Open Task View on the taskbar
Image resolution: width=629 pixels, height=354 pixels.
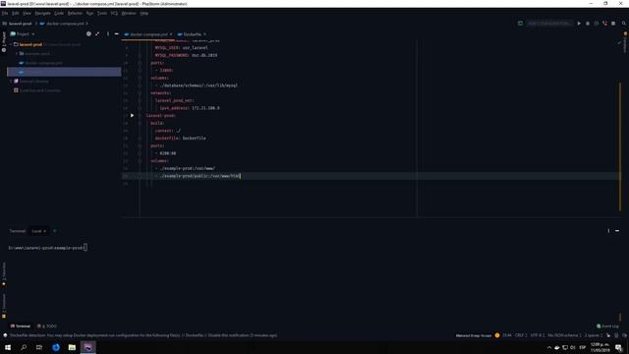39,347
